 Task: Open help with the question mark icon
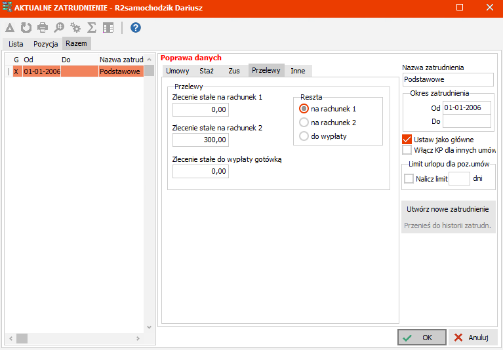pos(136,28)
